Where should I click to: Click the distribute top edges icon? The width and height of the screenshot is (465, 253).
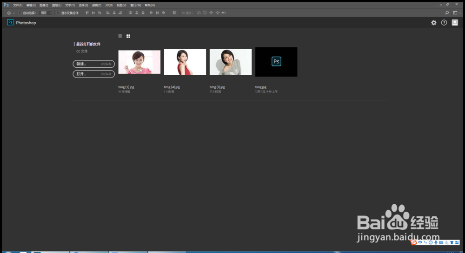pos(131,13)
